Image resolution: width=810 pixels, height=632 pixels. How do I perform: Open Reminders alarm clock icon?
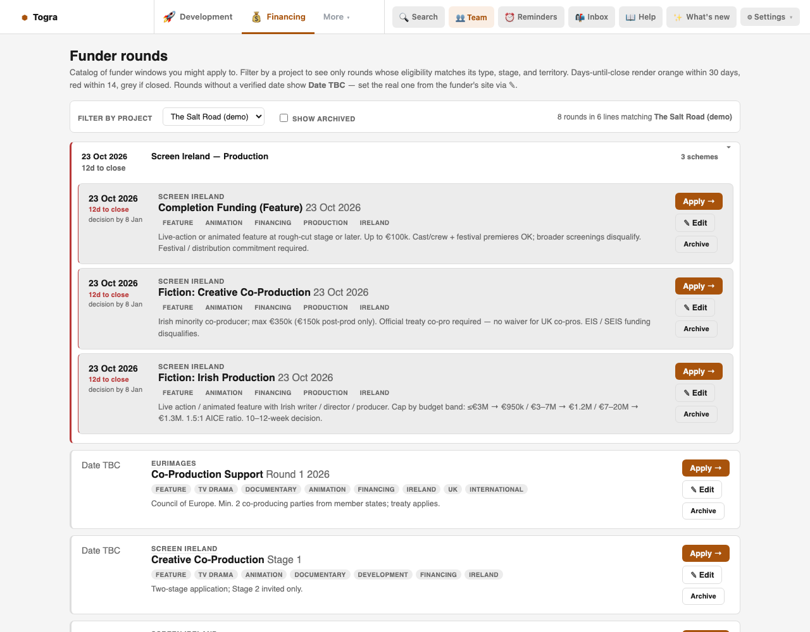pos(509,17)
